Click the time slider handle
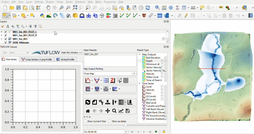This screenshot has width=254, height=134. point(126,125)
